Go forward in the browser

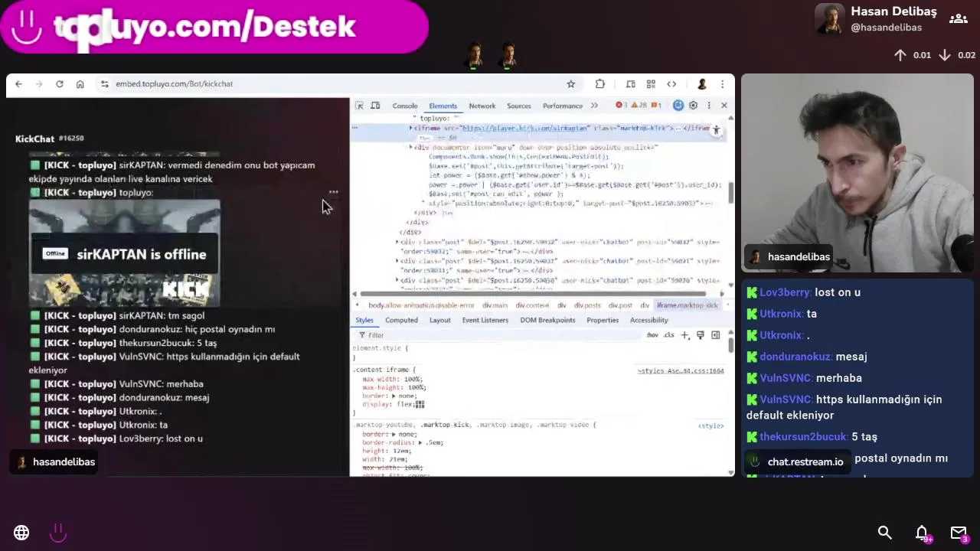click(x=39, y=84)
